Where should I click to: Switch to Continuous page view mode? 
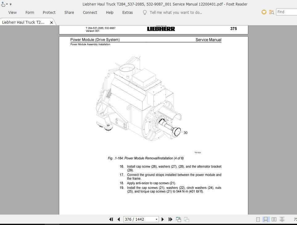coord(266,219)
